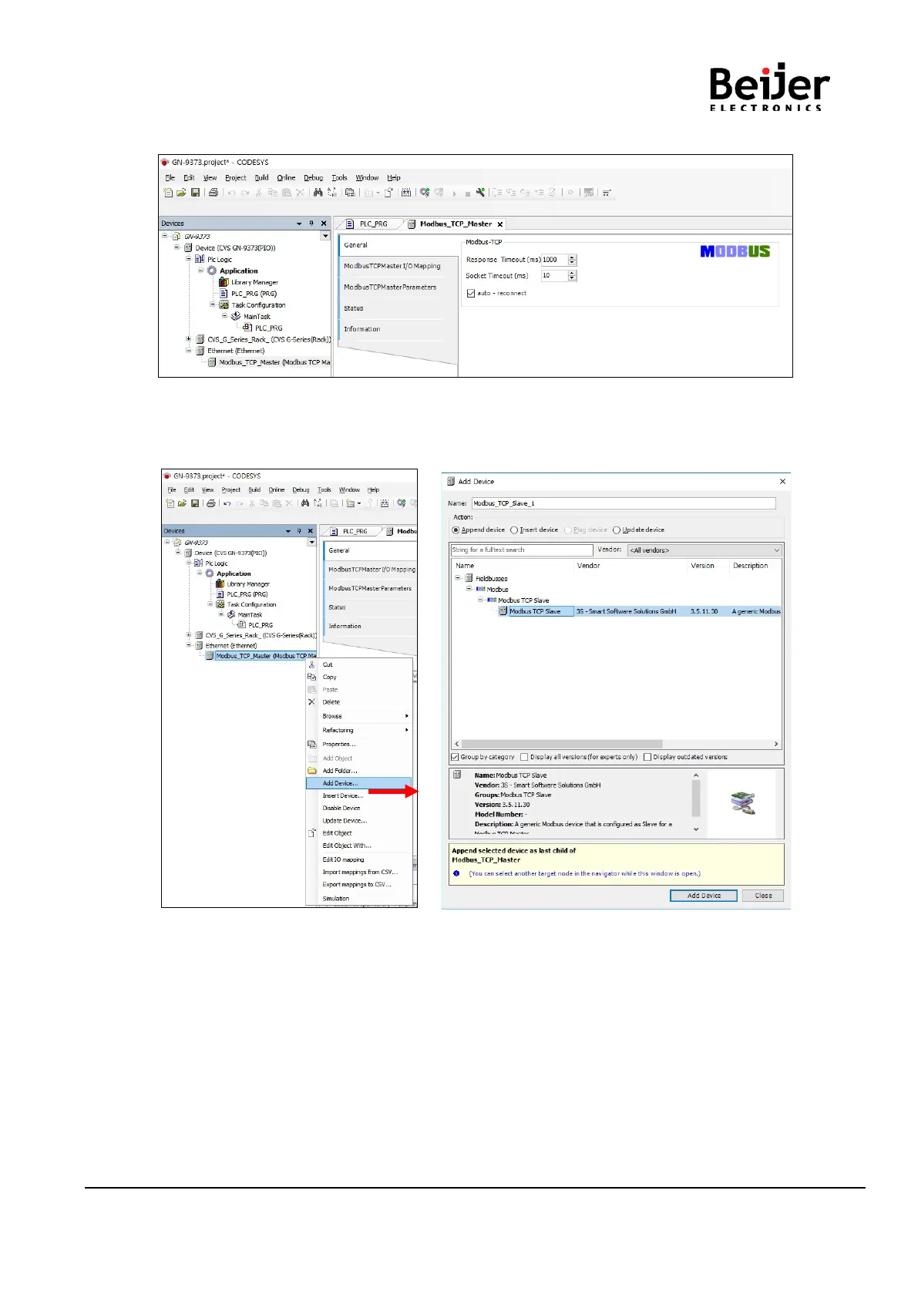Click Modbus TCP Slave device icon in list
Screen dimensions: 918x1298
503,611
